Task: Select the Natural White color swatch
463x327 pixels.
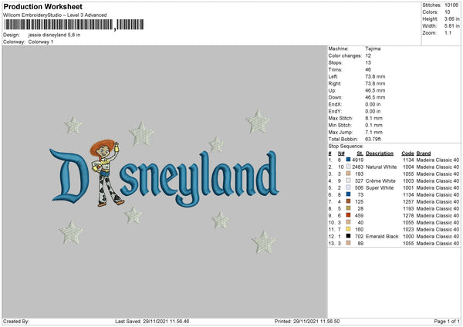Action: [349, 167]
